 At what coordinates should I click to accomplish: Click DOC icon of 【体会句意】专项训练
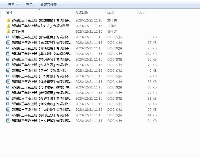[x=8, y=82]
